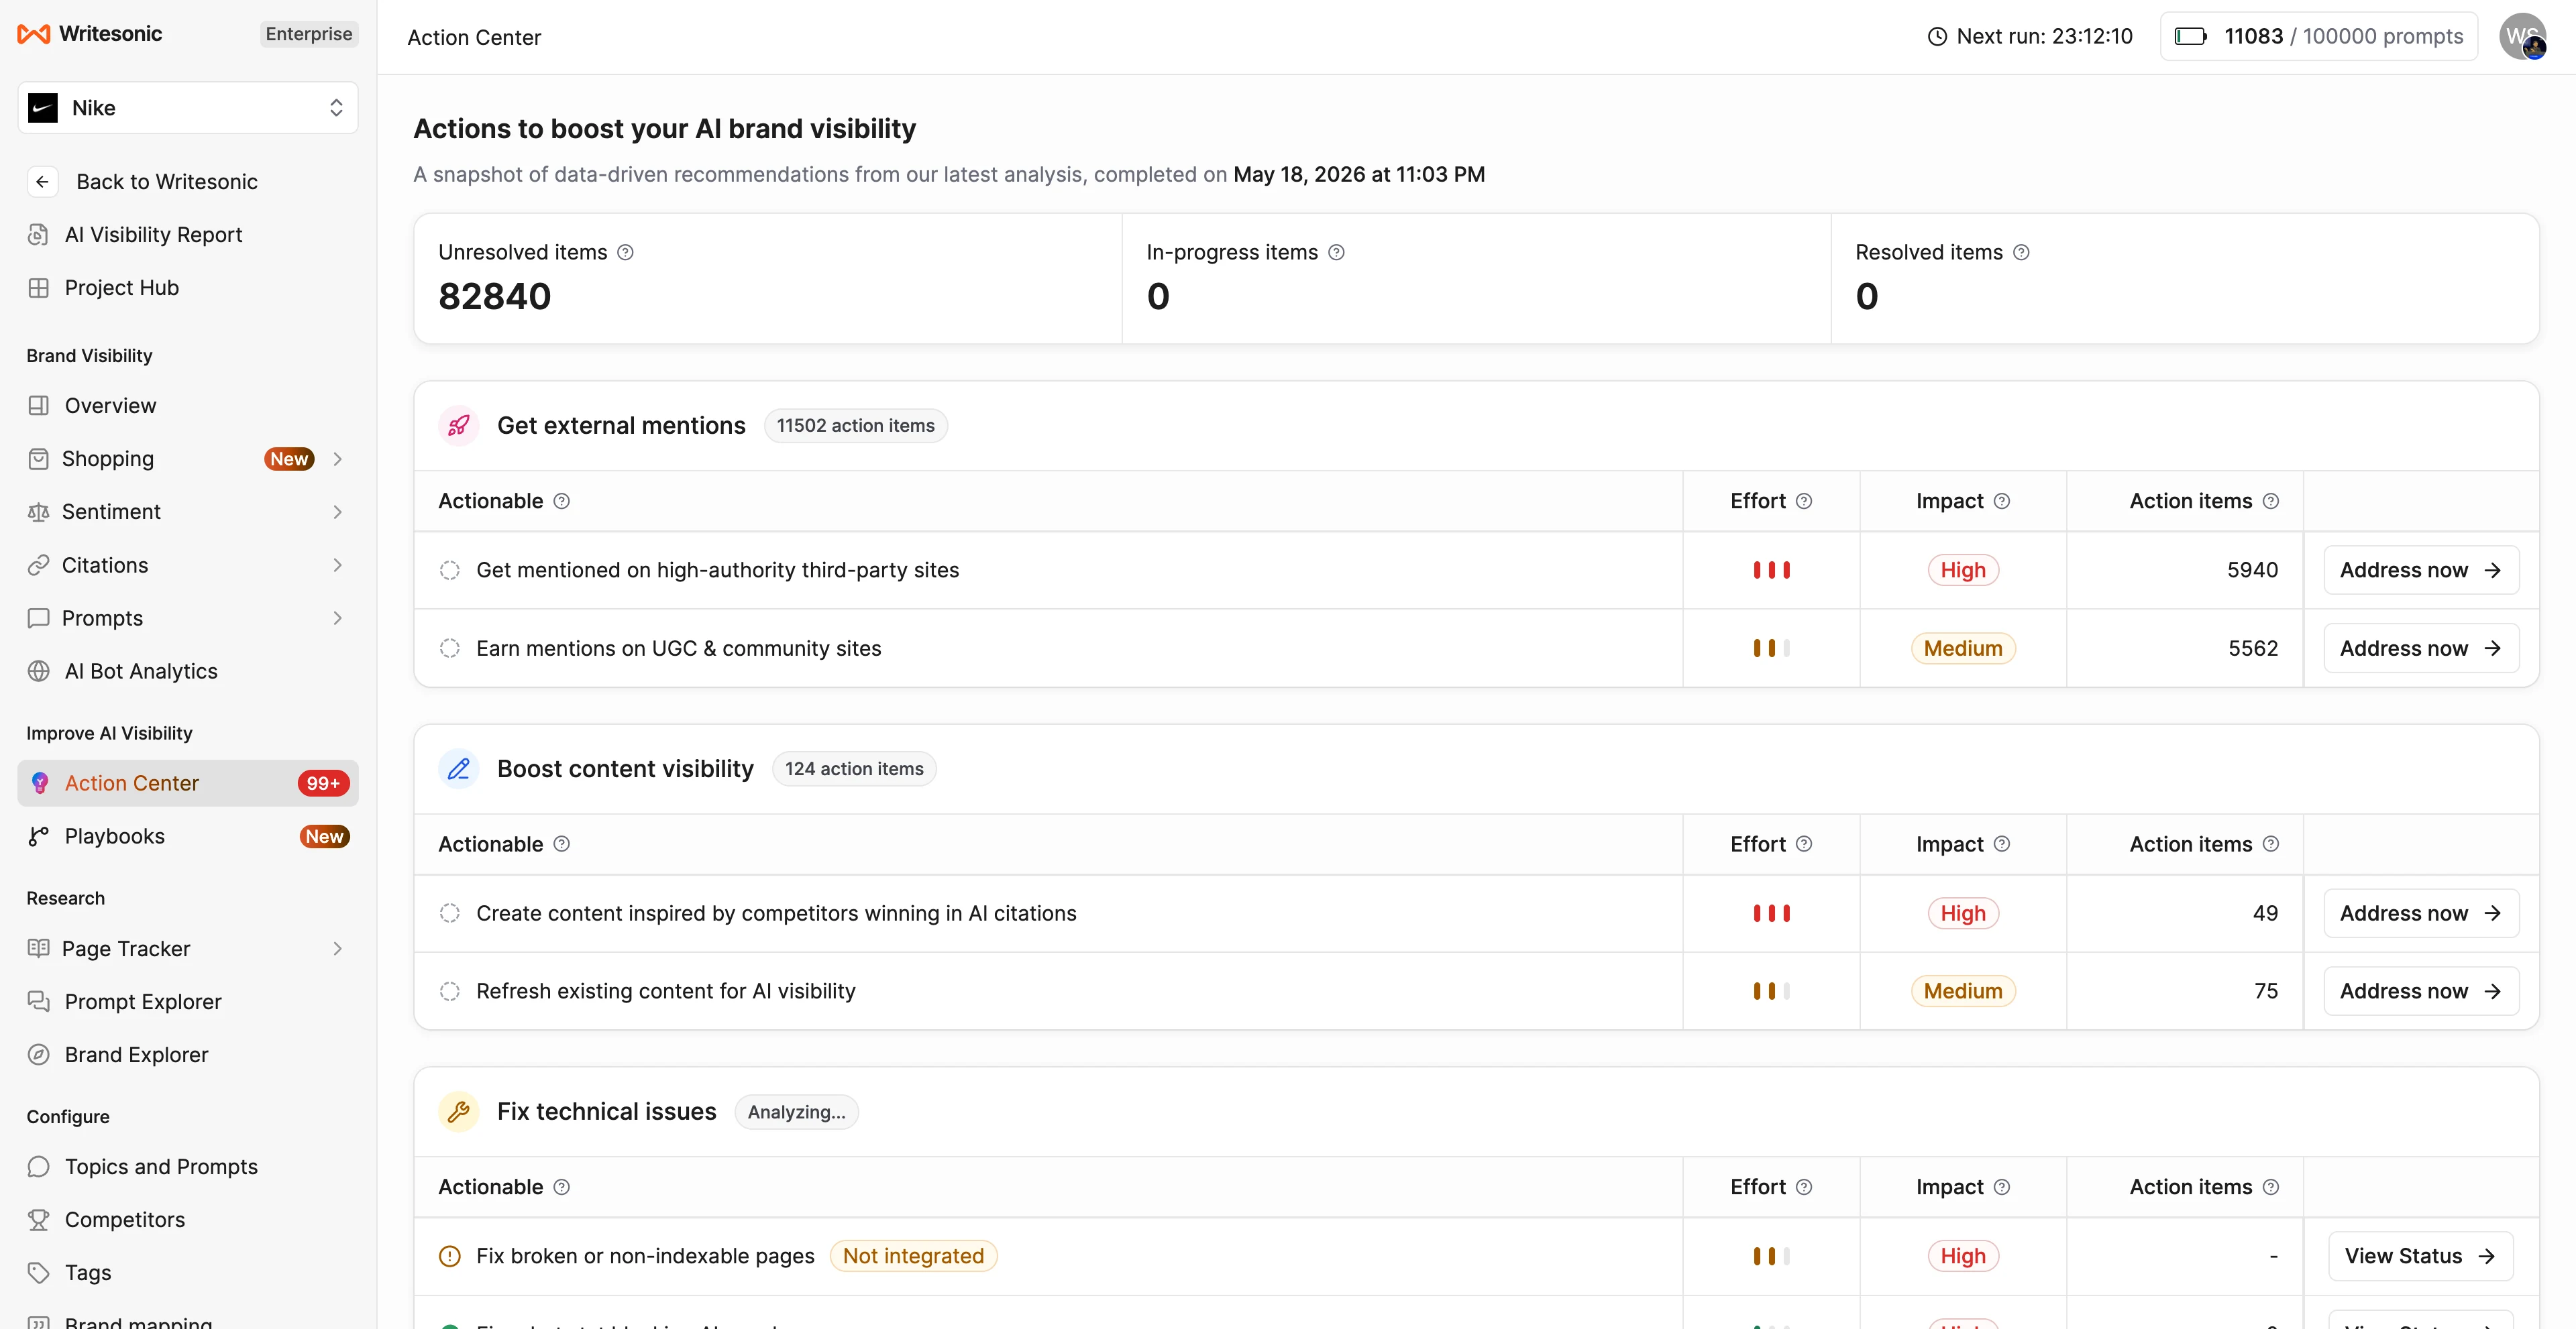Open AI Visibility Report in sidebar
The height and width of the screenshot is (1329, 2576).
pyautogui.click(x=188, y=235)
